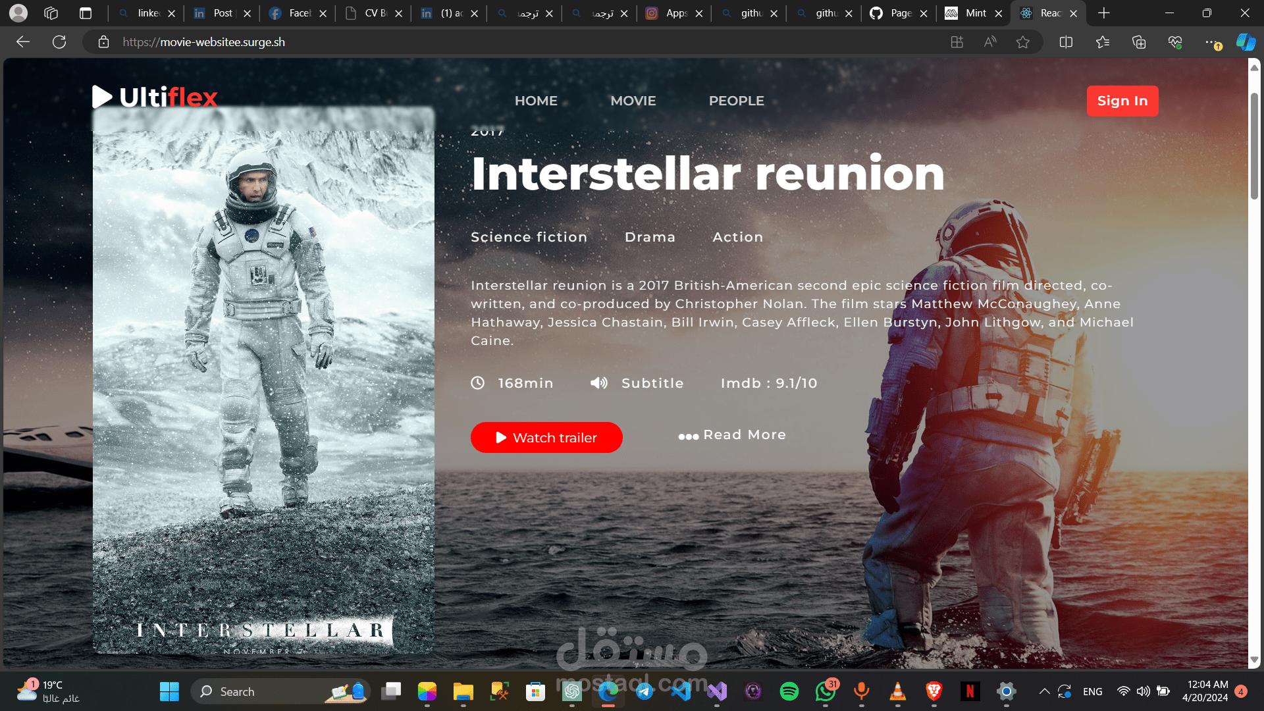Open Read aloud from address bar
Screen dimensions: 1264x711
[x=989, y=42]
